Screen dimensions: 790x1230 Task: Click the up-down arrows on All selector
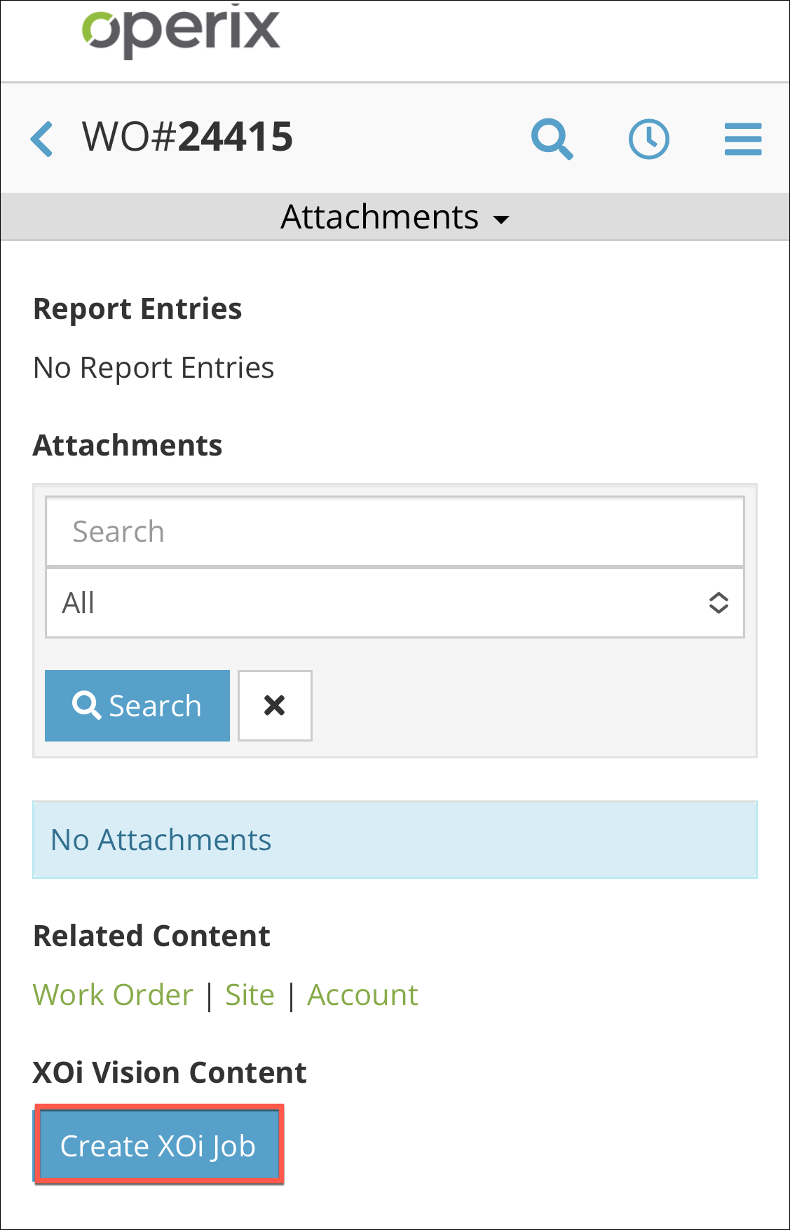pos(719,603)
